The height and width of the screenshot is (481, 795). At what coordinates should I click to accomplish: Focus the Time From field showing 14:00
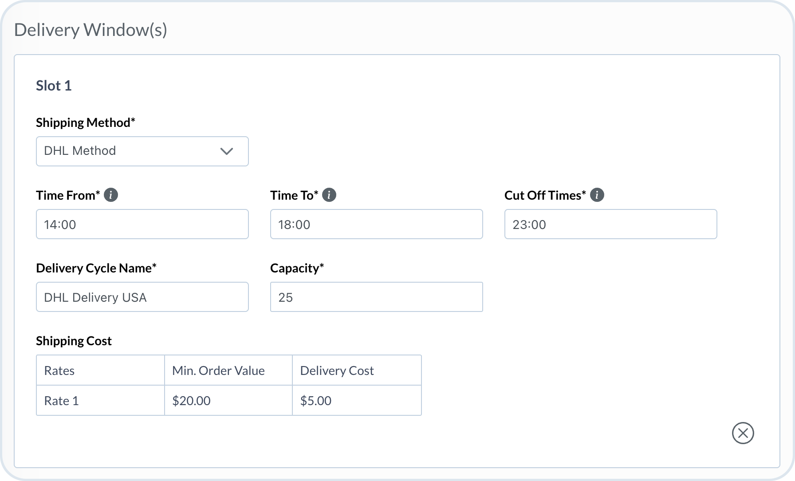click(x=142, y=224)
